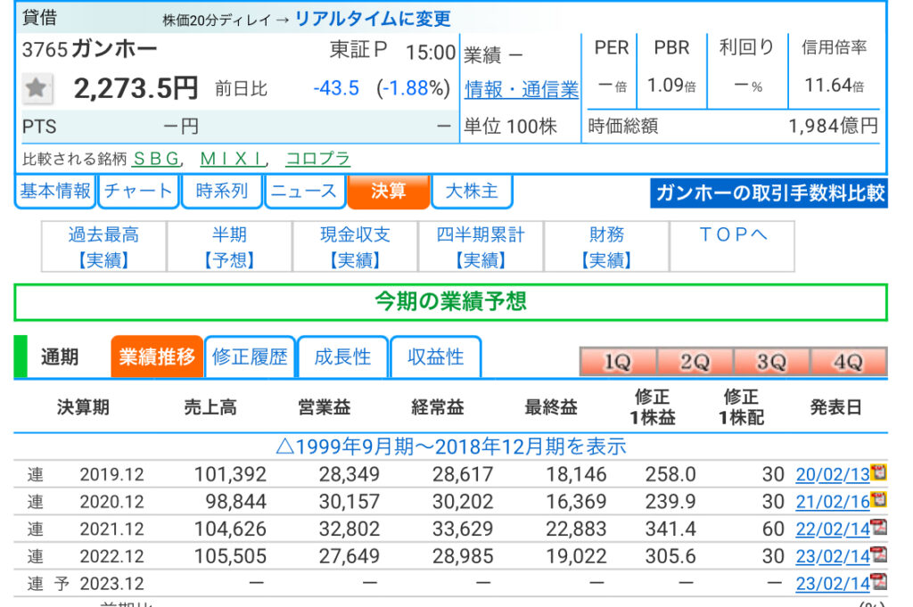Open the 4Q quarter button
913x607 pixels.
(849, 362)
